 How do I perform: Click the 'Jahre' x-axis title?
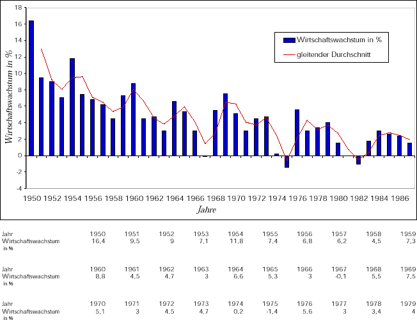[x=205, y=209]
